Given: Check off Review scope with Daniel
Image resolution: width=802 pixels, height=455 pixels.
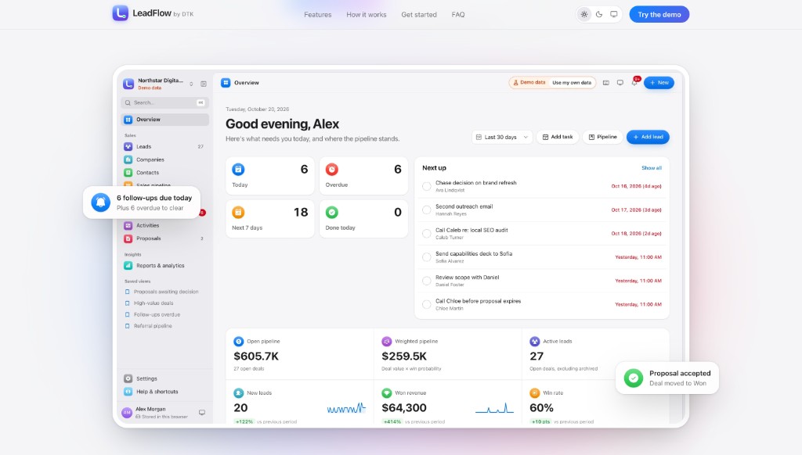Looking at the screenshot, I should [x=427, y=281].
